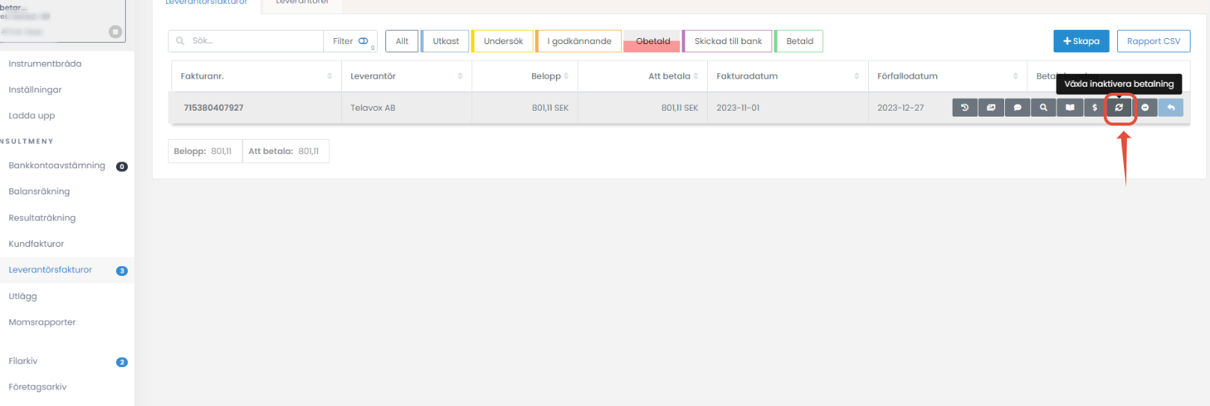Sort by Fakturadatum column arrows
This screenshot has width=1210, height=406.
click(857, 76)
